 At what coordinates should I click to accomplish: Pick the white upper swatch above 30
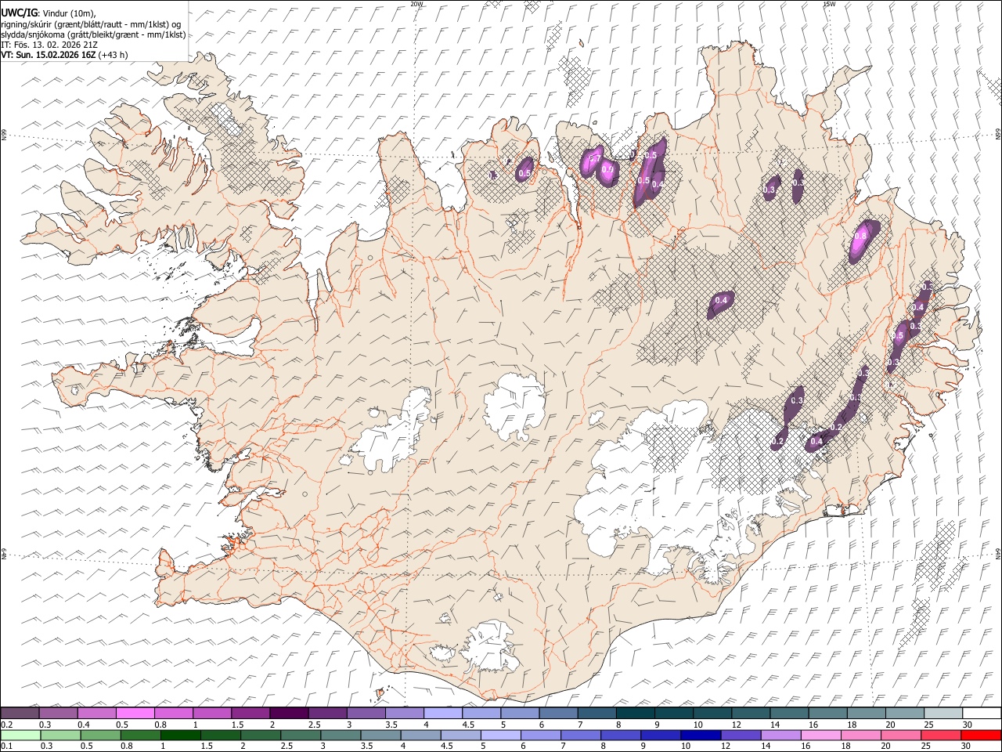click(x=981, y=714)
